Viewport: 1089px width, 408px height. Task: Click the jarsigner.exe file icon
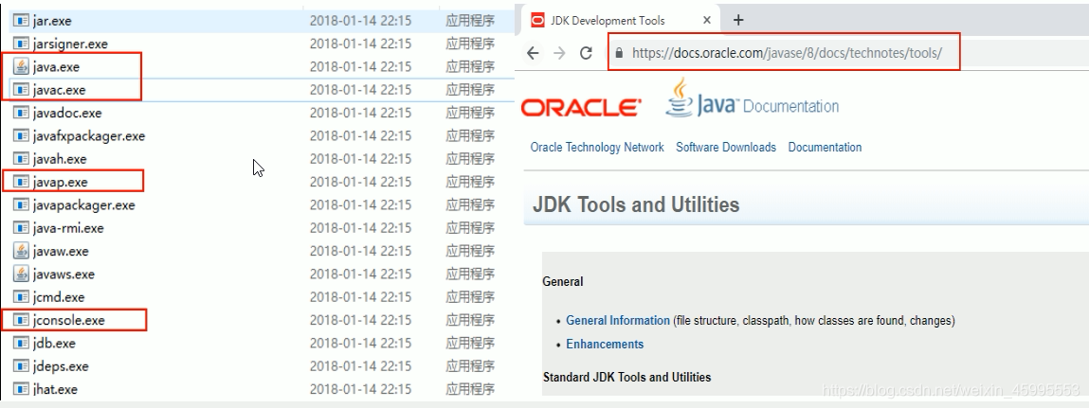click(21, 44)
